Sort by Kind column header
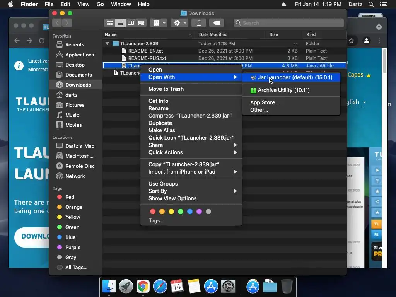This screenshot has height=297, width=396. click(324, 34)
